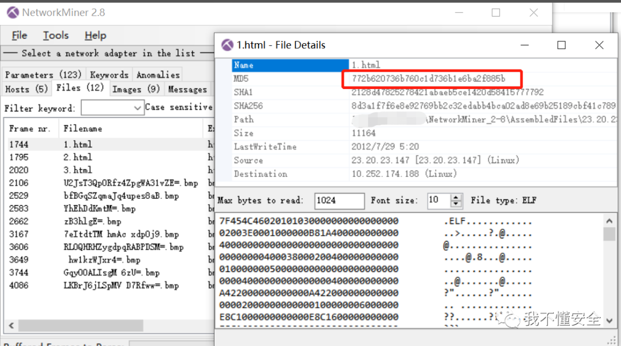Screen dimensions: 621x346
Task: Minimize the File Details window
Action: tap(525, 45)
